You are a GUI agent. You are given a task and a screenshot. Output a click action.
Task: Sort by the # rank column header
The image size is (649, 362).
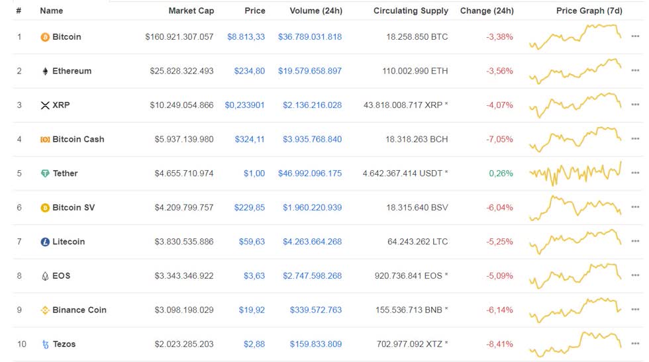click(x=19, y=11)
